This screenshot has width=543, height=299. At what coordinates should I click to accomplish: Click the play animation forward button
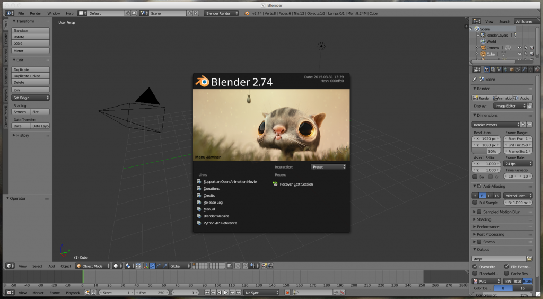coord(226,293)
